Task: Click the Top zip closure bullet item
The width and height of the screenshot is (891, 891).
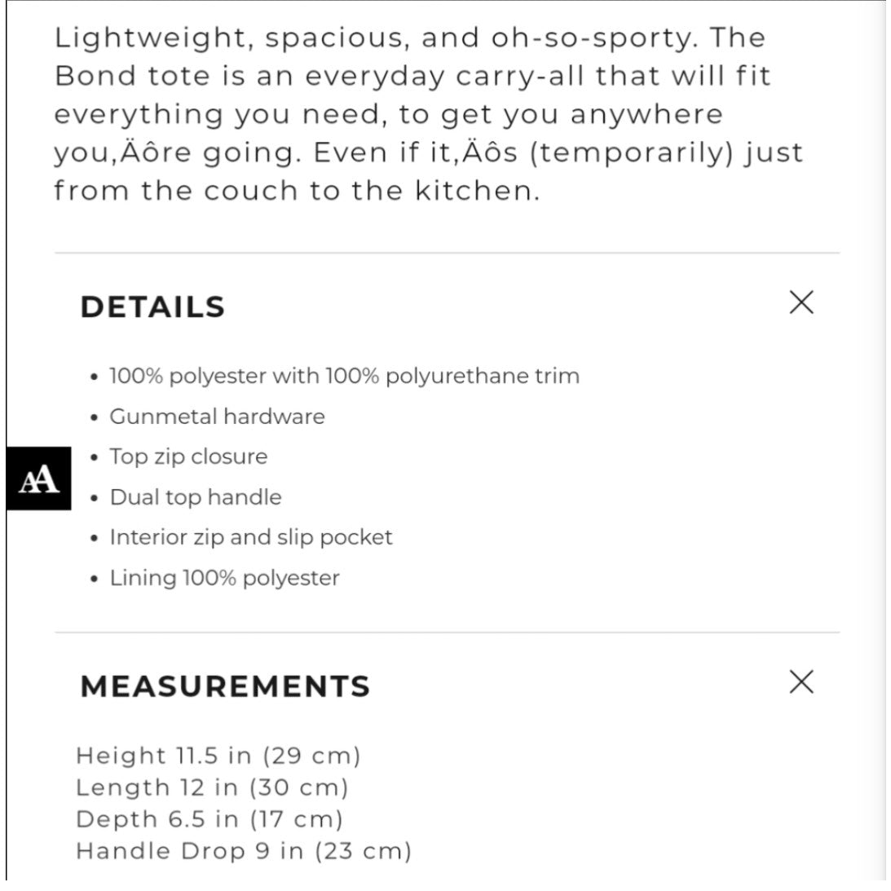Action: (188, 457)
